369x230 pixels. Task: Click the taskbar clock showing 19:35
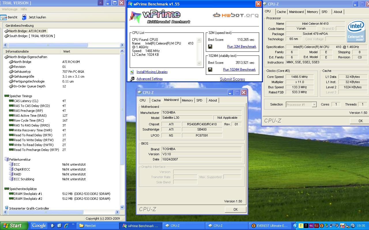tap(361, 226)
